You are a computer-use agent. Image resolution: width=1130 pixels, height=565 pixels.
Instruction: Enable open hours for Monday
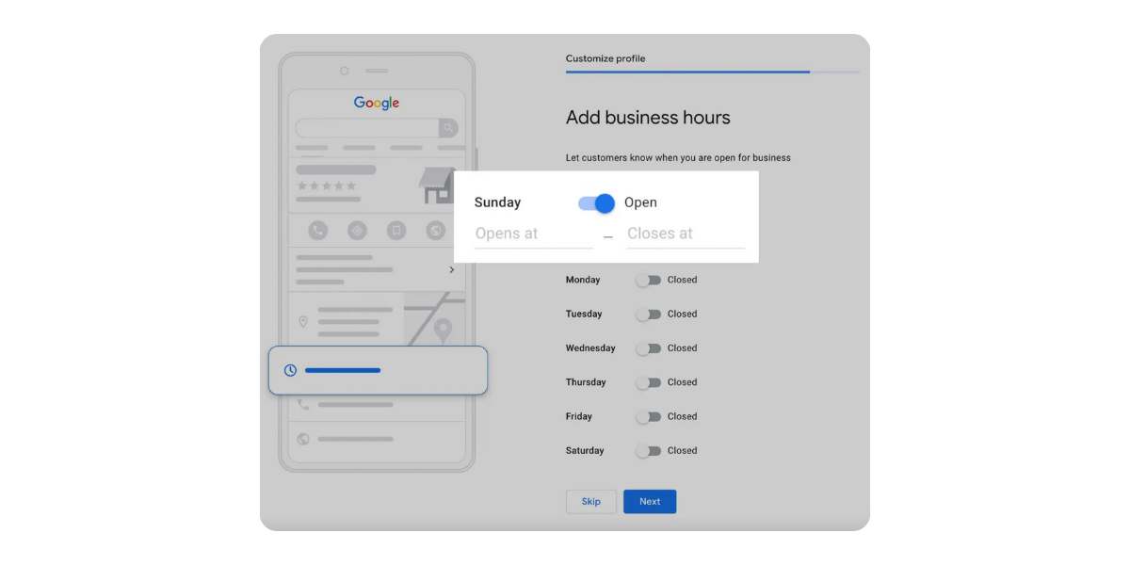coord(650,280)
